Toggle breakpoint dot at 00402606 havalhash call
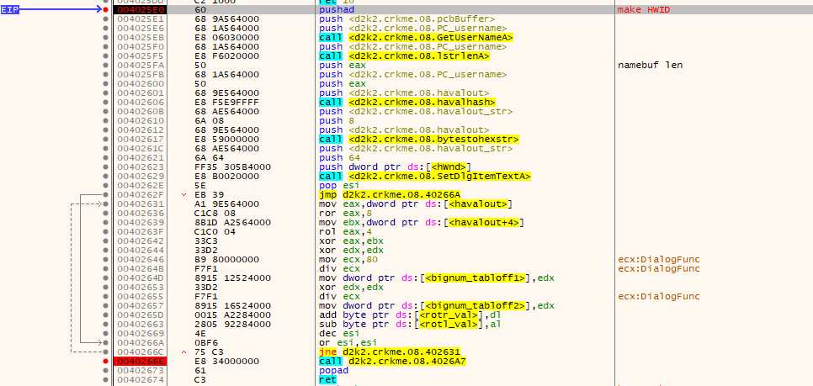Viewport: 813px width, 386px height. tap(106, 102)
